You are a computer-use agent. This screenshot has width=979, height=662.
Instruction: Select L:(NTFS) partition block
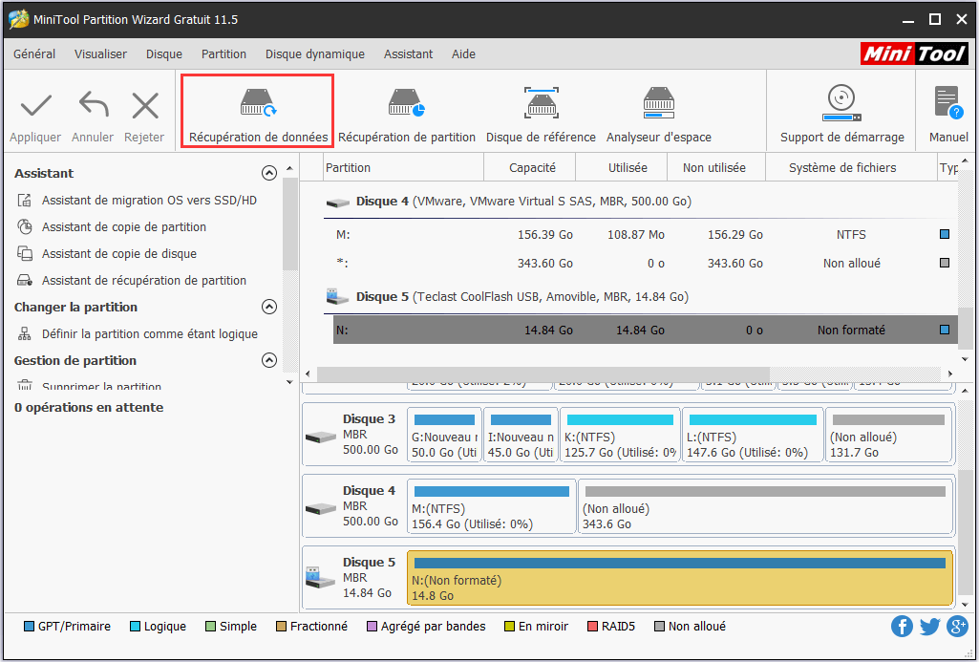753,436
